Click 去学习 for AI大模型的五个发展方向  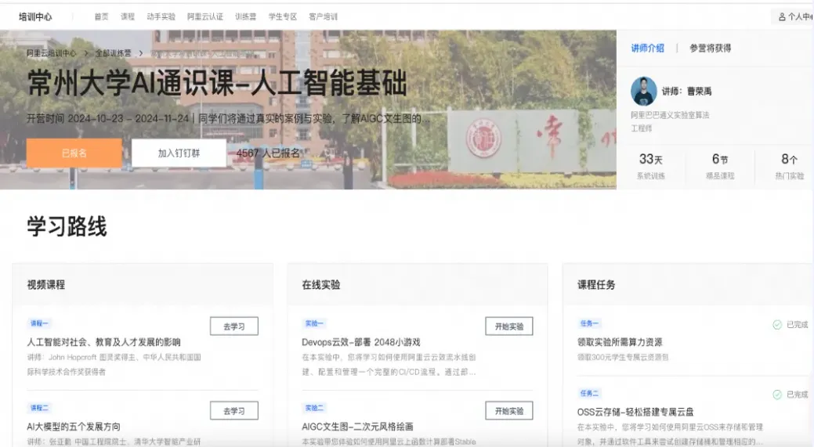[234, 411]
